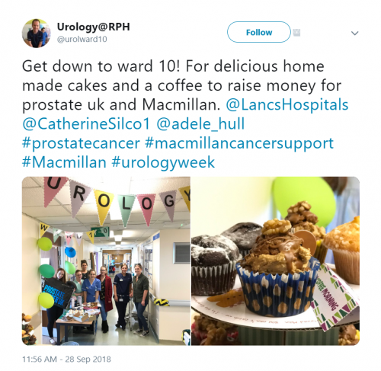Open the #prostatecancer hashtag
This screenshot has height=371, width=381.
[x=81, y=143]
